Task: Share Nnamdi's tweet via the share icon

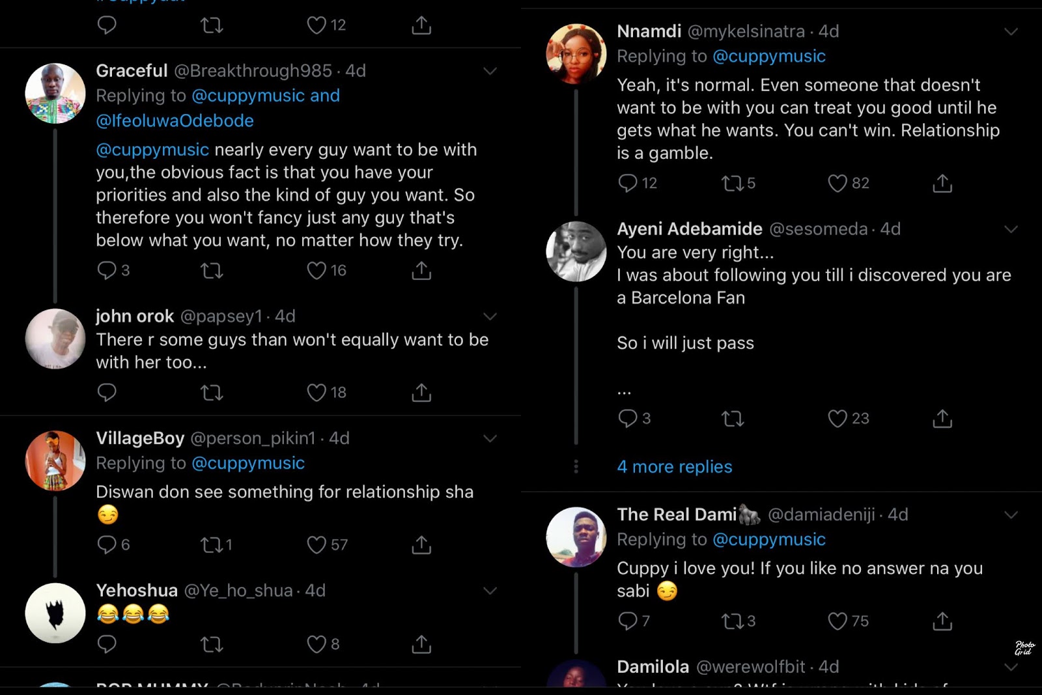Action: coord(942,184)
